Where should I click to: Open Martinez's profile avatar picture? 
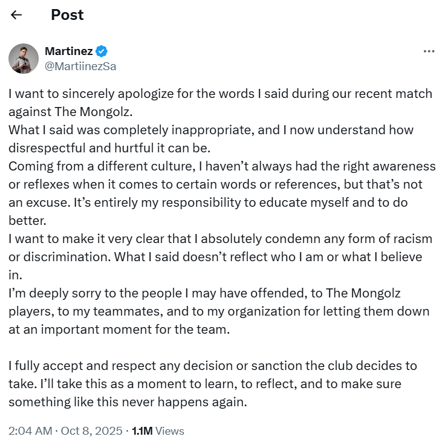point(24,59)
